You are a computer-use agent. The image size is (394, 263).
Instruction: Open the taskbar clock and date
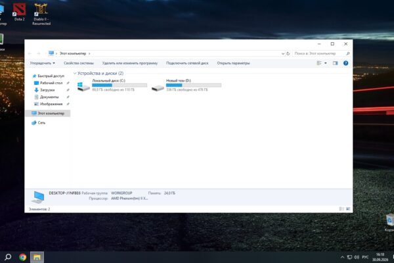coord(380,257)
